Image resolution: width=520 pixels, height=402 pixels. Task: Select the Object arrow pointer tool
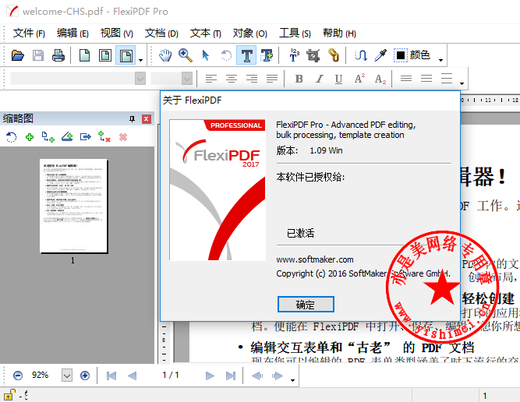coord(206,55)
